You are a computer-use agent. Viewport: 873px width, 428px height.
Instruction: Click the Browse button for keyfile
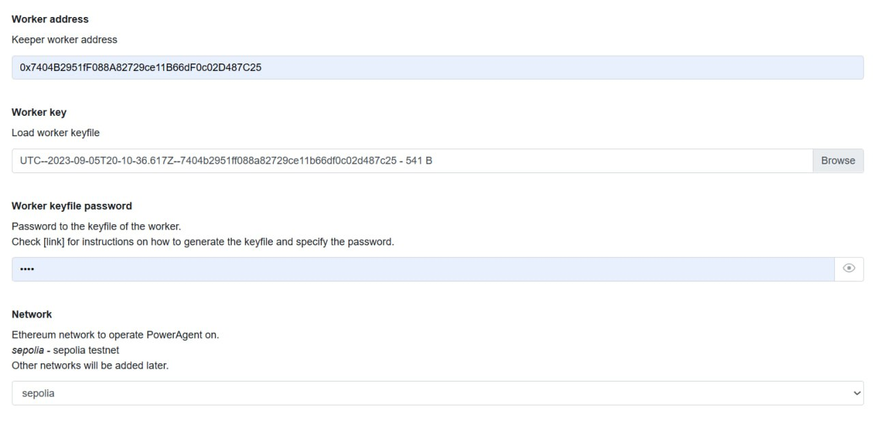click(838, 161)
